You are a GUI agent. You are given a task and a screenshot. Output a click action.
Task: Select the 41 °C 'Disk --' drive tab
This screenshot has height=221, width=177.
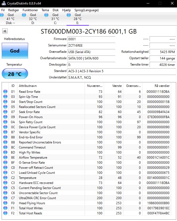(x=10, y=19)
